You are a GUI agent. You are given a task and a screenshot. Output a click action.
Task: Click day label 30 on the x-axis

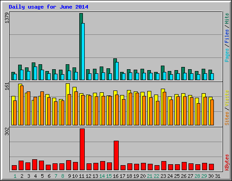[x=211, y=176]
